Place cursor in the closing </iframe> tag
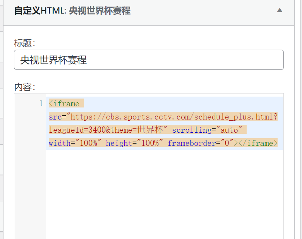The image size is (302, 239). 258,143
